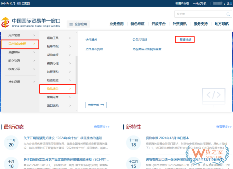Viewport: 233px width, 169px height.
Task: Click 一站式导航 in top bar
Action: click(200, 3)
